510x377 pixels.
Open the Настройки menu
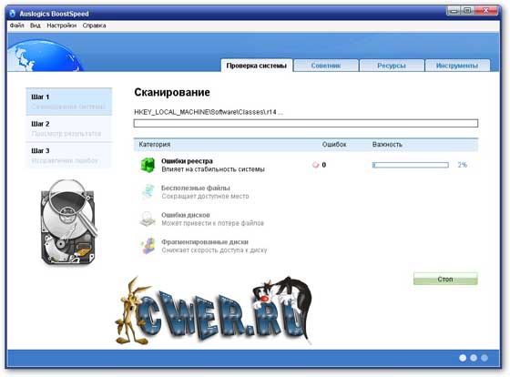pos(62,25)
